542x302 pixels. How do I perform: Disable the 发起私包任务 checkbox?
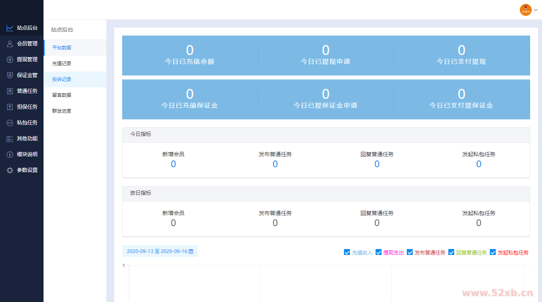point(493,252)
